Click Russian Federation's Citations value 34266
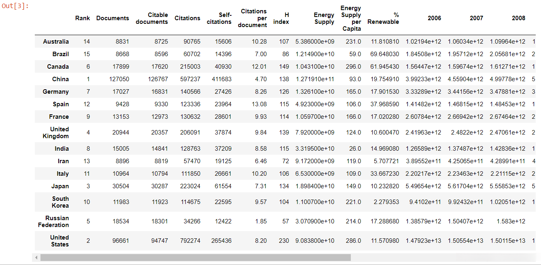Viewport: 541px width, 265px height. point(192,221)
